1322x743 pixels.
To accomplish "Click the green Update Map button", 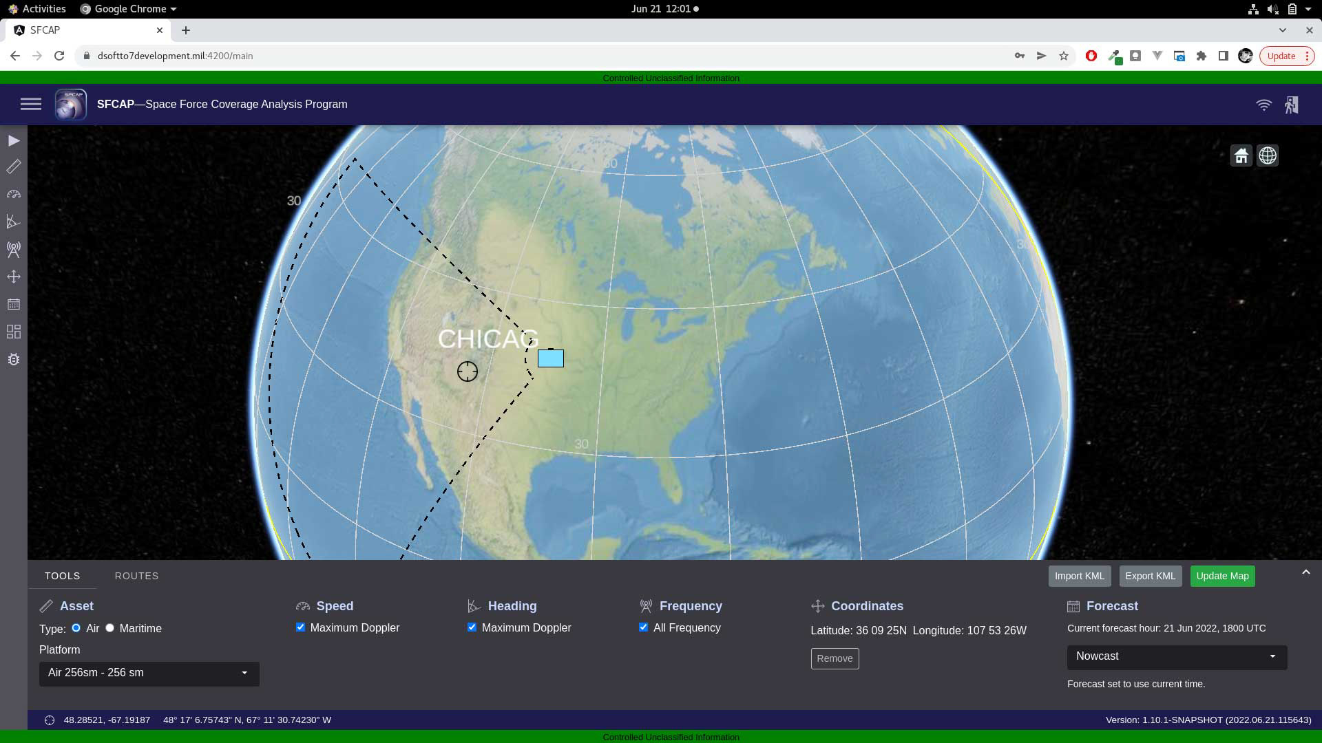I will click(1223, 577).
